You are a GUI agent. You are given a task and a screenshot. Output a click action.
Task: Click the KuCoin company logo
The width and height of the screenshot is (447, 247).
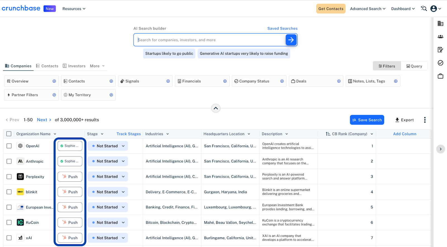pos(20,222)
